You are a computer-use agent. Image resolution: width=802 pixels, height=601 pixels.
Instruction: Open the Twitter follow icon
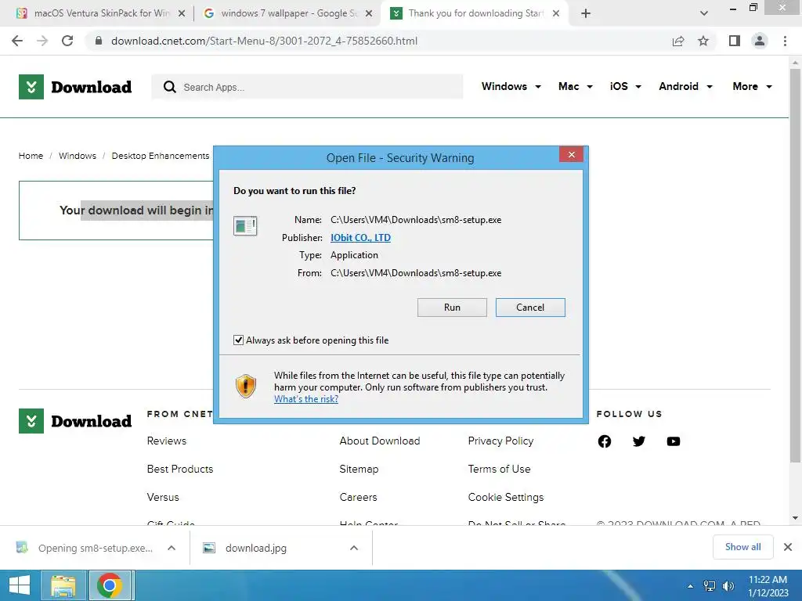tap(639, 441)
